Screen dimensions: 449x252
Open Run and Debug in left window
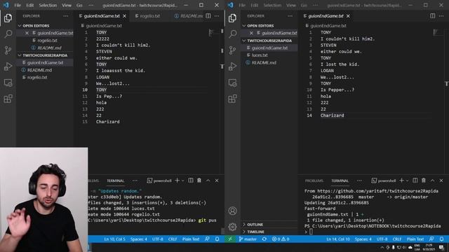coord(8,66)
